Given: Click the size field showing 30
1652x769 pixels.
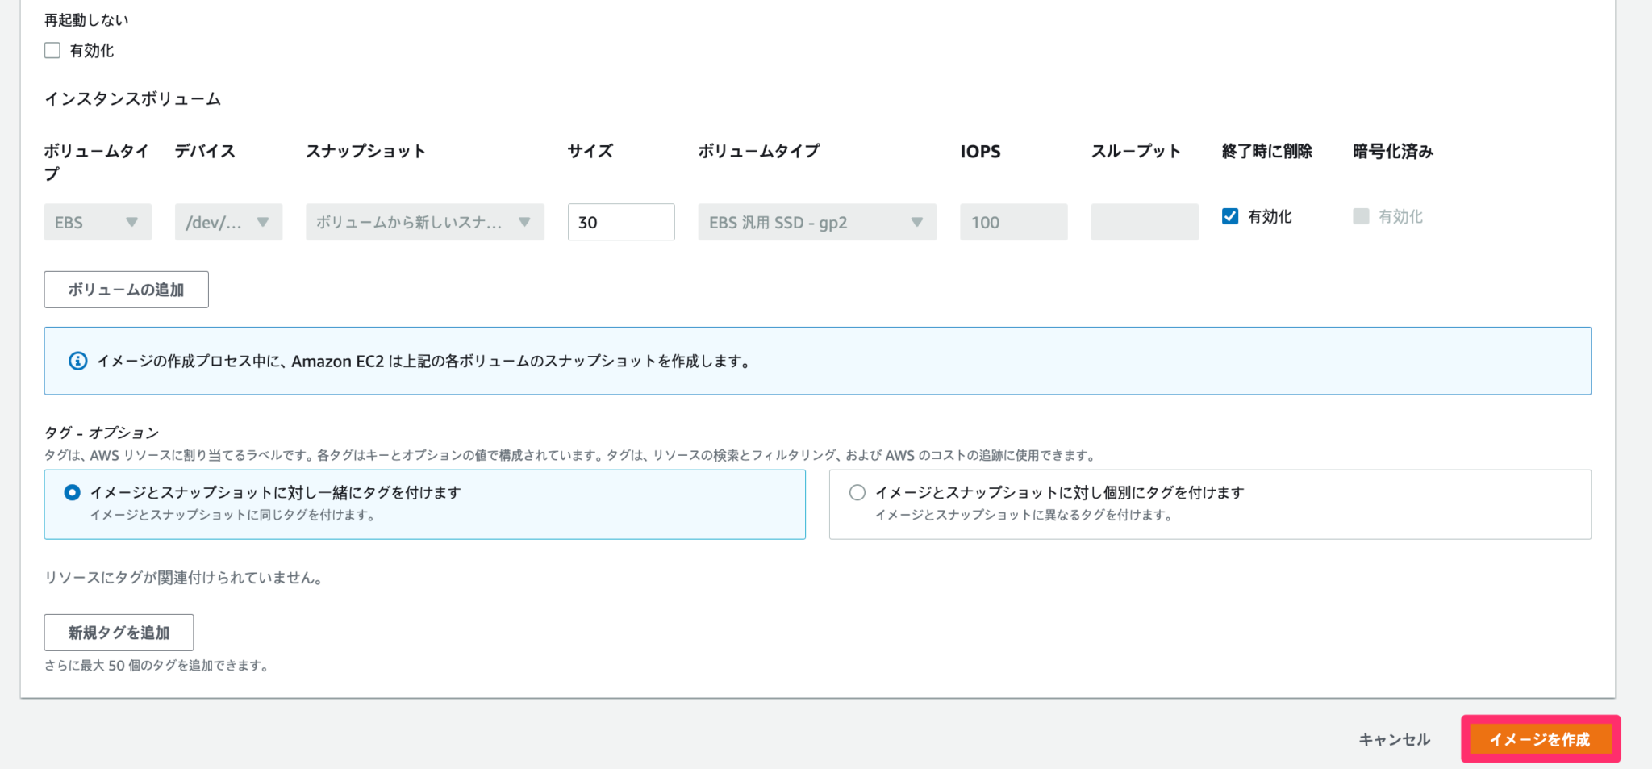Looking at the screenshot, I should click(x=620, y=222).
